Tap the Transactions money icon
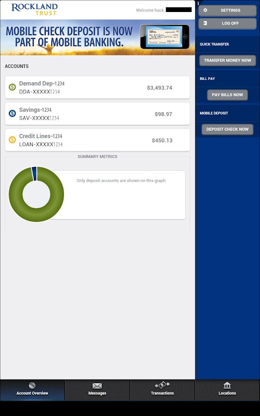The width and height of the screenshot is (260, 416). pos(162,385)
